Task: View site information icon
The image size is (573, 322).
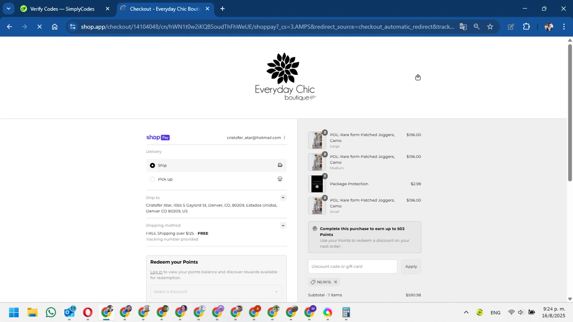Action: click(x=73, y=27)
